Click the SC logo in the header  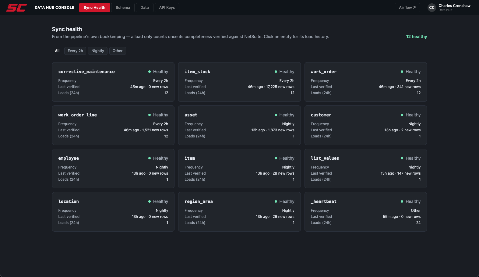(x=17, y=8)
